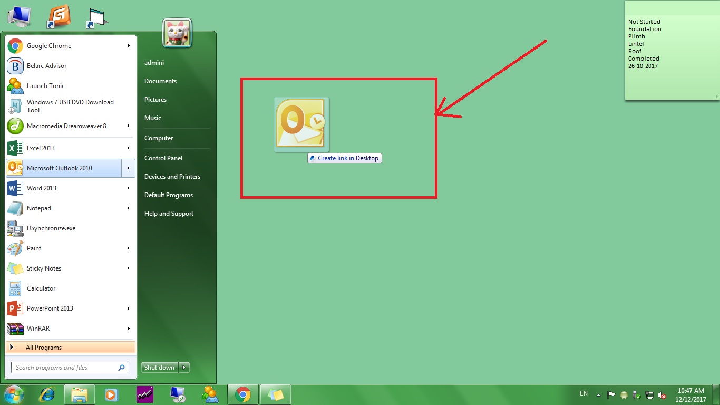Expand the Google Chrome jump list arrow

(129, 46)
